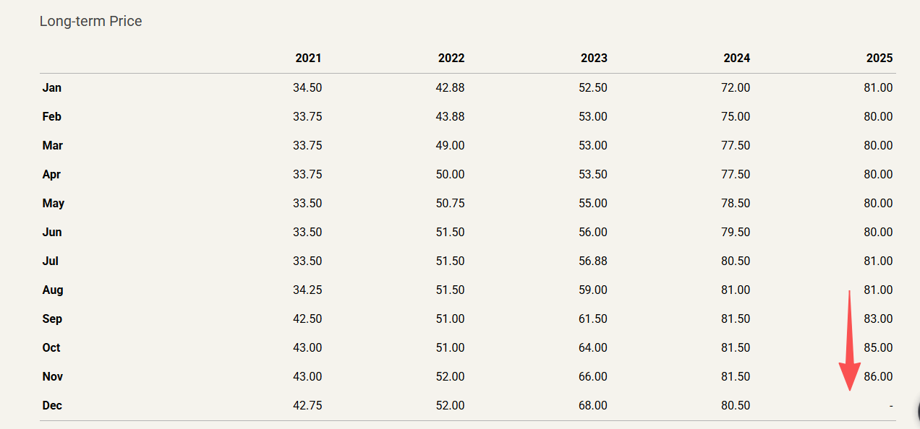Click the 2025 column header

[x=879, y=58]
